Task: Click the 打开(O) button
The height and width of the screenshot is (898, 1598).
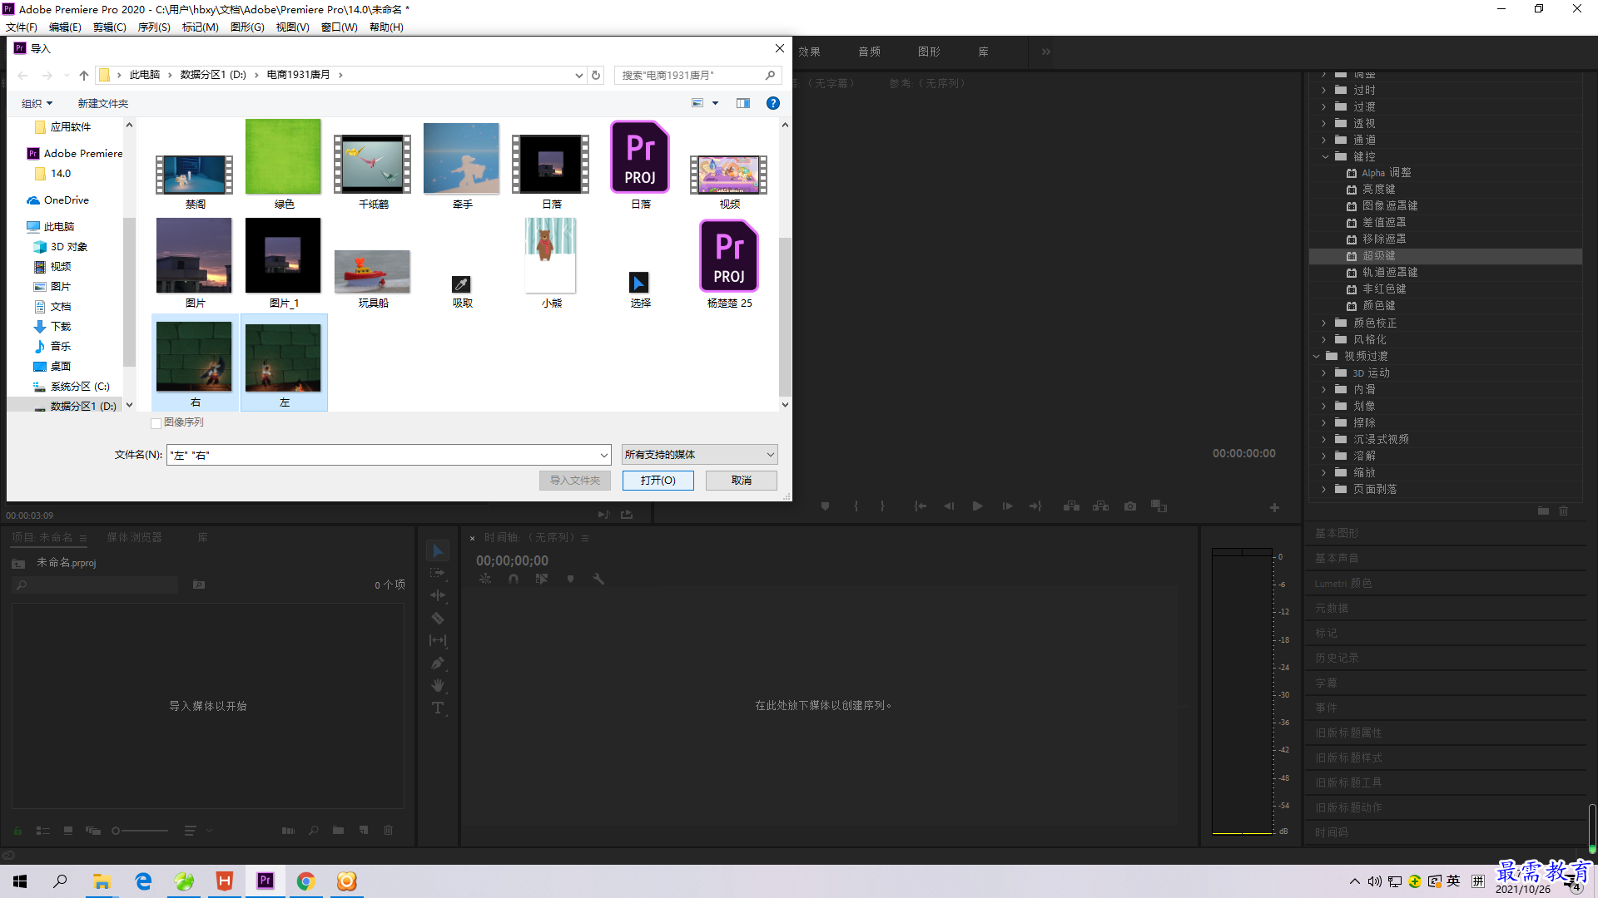Action: pyautogui.click(x=658, y=480)
